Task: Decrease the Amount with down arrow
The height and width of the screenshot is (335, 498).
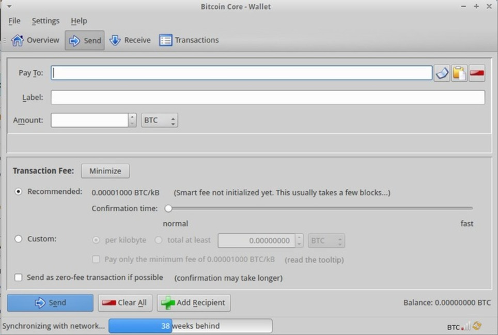Action: (x=132, y=124)
